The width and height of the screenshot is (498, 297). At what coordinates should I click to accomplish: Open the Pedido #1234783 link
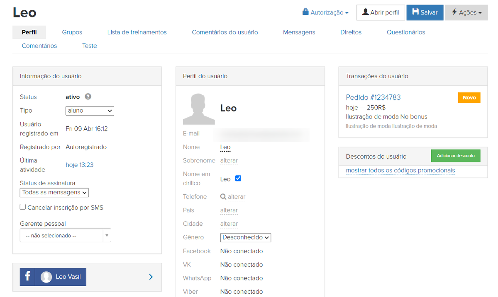point(373,97)
